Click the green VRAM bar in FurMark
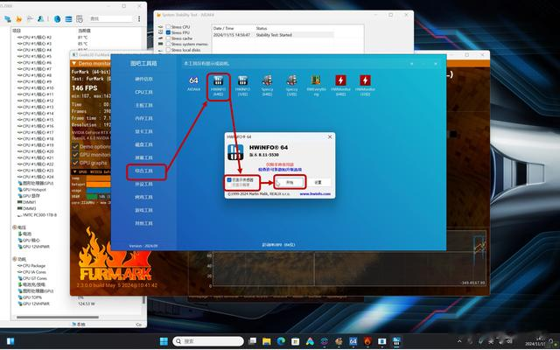Image resolution: width=560 pixels, height=350 pixels. (x=92, y=196)
